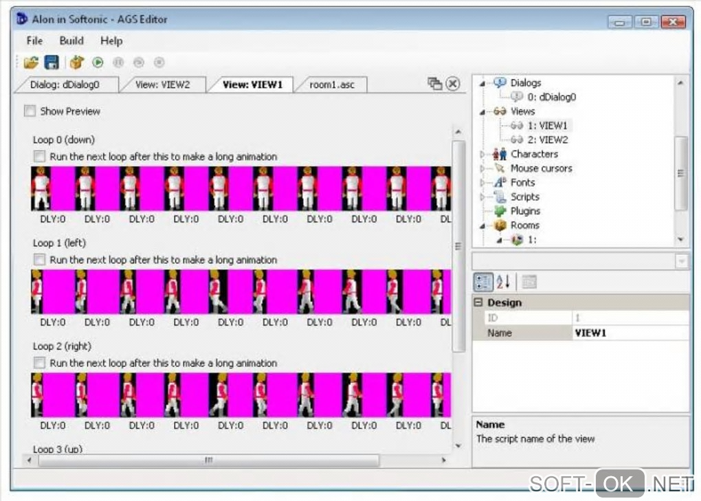
Task: Open the File menu
Action: coord(34,41)
